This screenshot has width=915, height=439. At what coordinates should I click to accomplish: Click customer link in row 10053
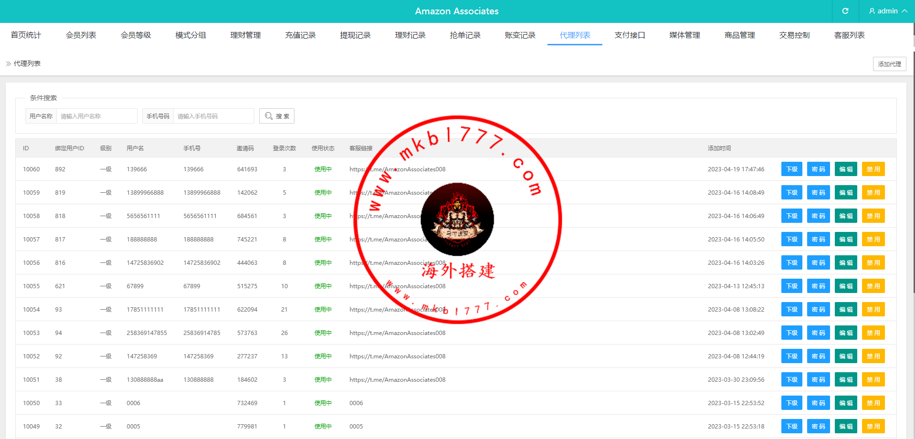[397, 333]
